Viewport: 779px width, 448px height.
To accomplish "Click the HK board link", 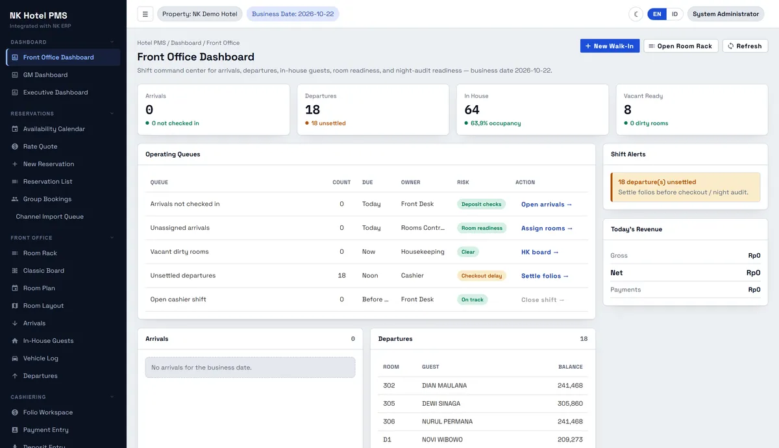I will pos(540,252).
